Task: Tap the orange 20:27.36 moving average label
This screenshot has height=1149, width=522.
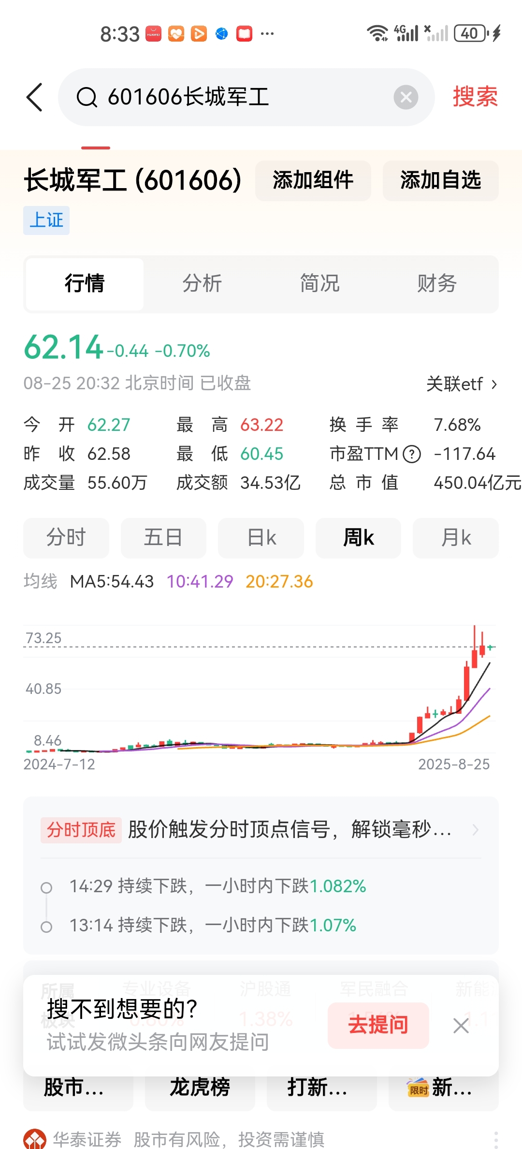Action: point(279,581)
